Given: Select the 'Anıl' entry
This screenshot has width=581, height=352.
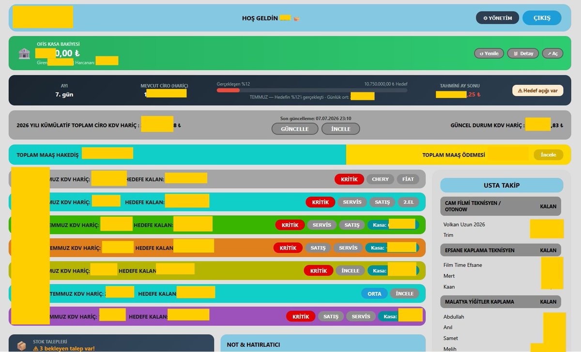Looking at the screenshot, I should click(448, 327).
